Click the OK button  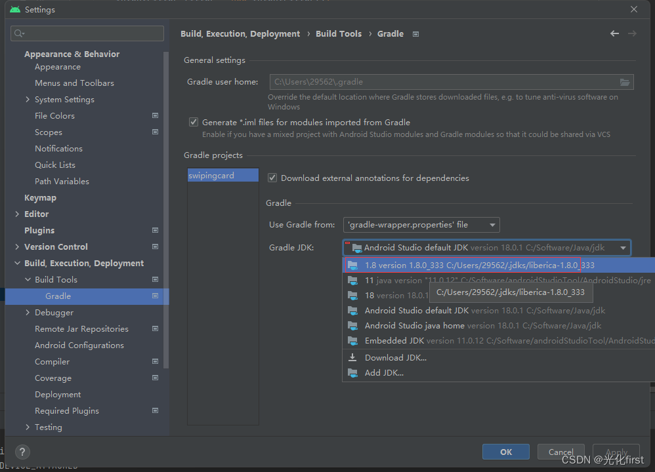click(506, 452)
